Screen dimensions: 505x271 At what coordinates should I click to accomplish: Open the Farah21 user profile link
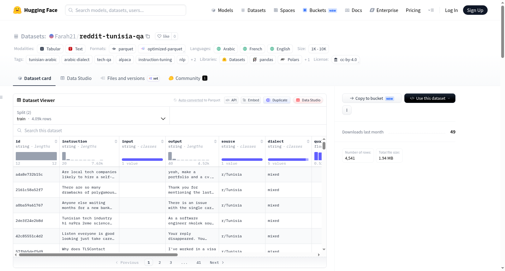[x=65, y=36]
